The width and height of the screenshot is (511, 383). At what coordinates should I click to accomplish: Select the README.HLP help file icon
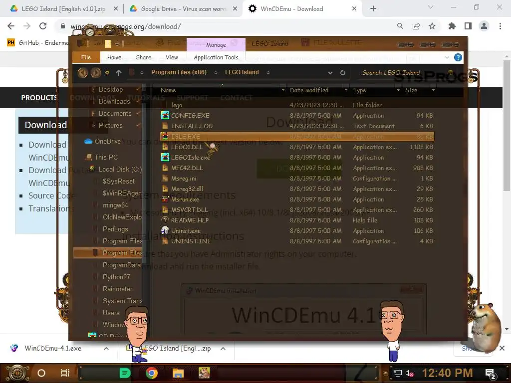[x=165, y=220]
